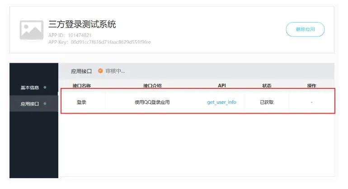Select the 应用接口 sidebar tab
348x189 pixels.
pos(34,104)
